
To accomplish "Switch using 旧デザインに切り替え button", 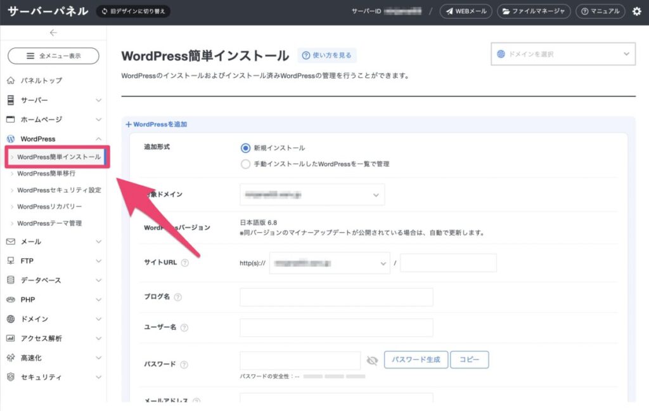I will (x=133, y=11).
